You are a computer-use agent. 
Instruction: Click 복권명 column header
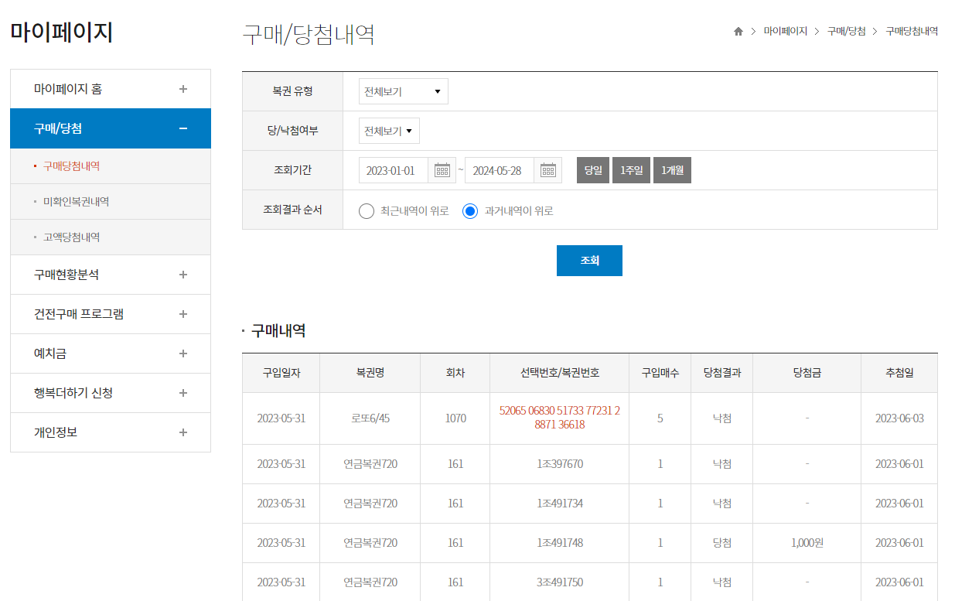[370, 373]
